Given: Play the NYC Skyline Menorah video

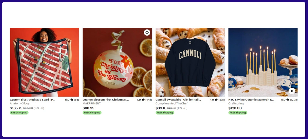Looking at the screenshot, I should tap(292, 91).
